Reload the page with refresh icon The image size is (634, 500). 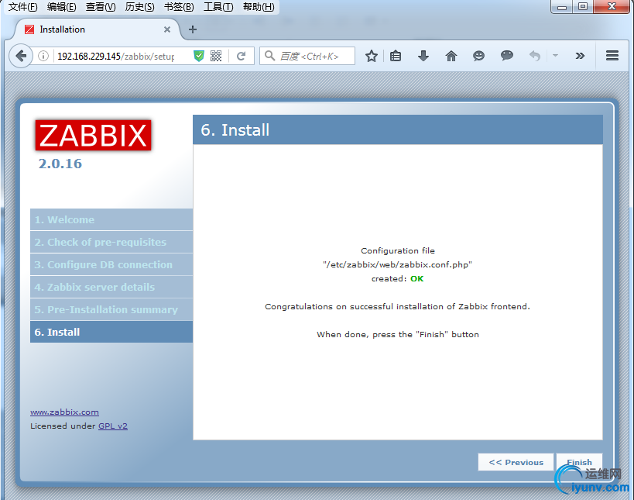click(x=241, y=56)
